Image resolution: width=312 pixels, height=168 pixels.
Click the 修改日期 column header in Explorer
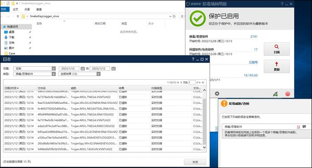(100, 23)
